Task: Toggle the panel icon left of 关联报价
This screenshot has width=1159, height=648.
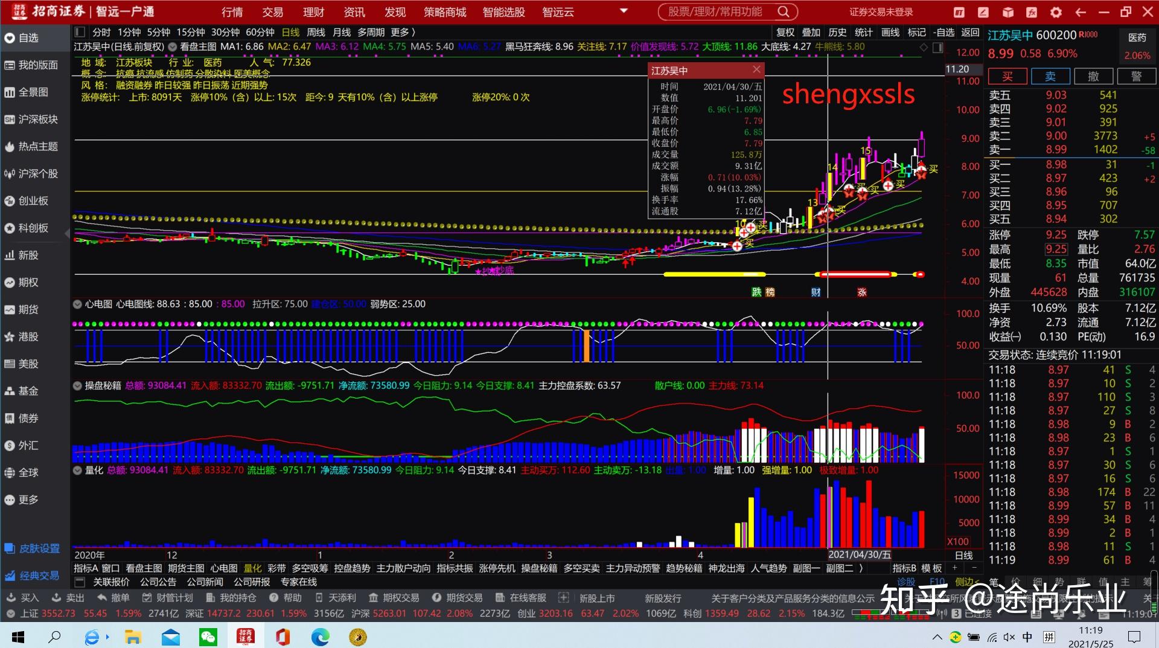Action: pyautogui.click(x=80, y=582)
